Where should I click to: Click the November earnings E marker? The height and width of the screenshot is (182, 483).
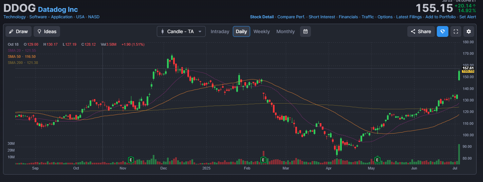[131, 159]
